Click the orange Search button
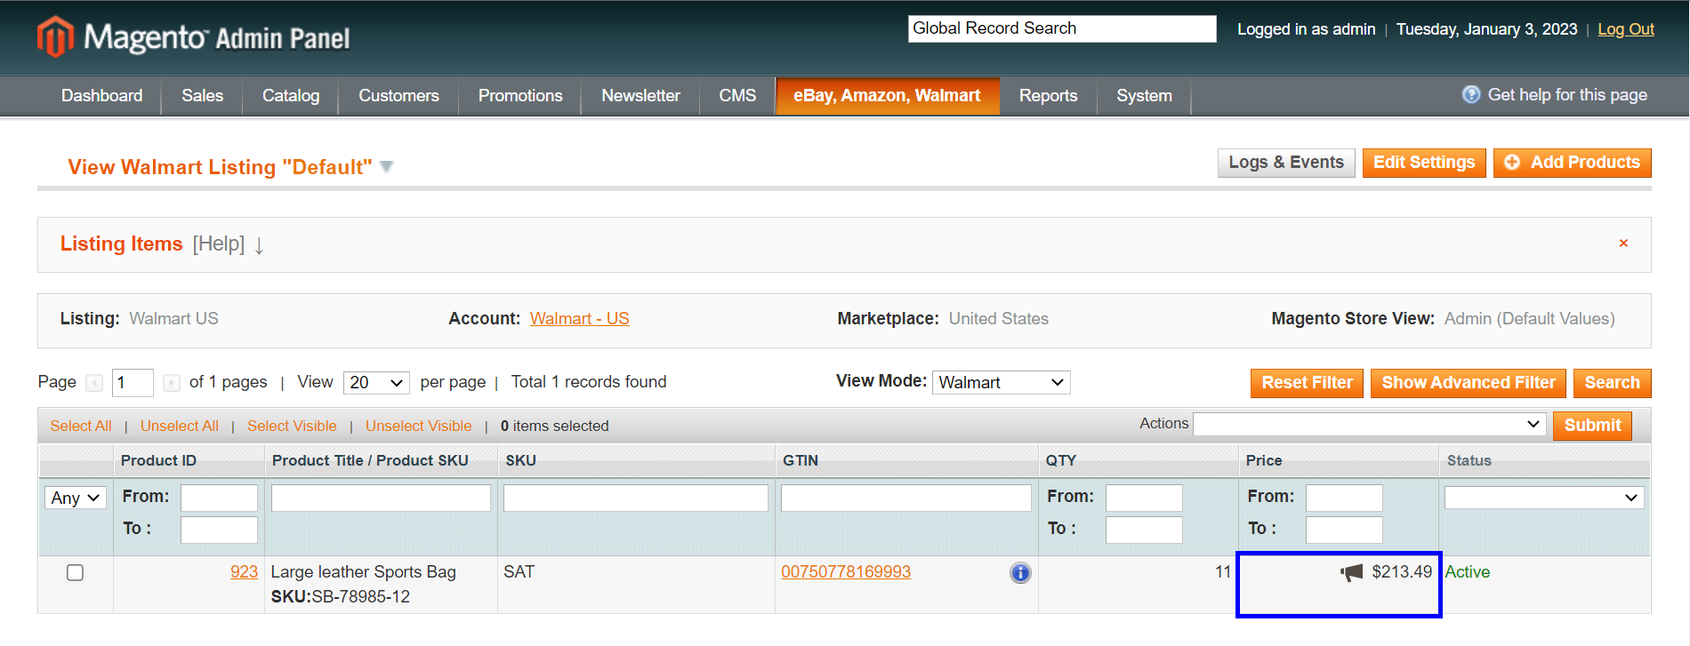 pyautogui.click(x=1612, y=383)
